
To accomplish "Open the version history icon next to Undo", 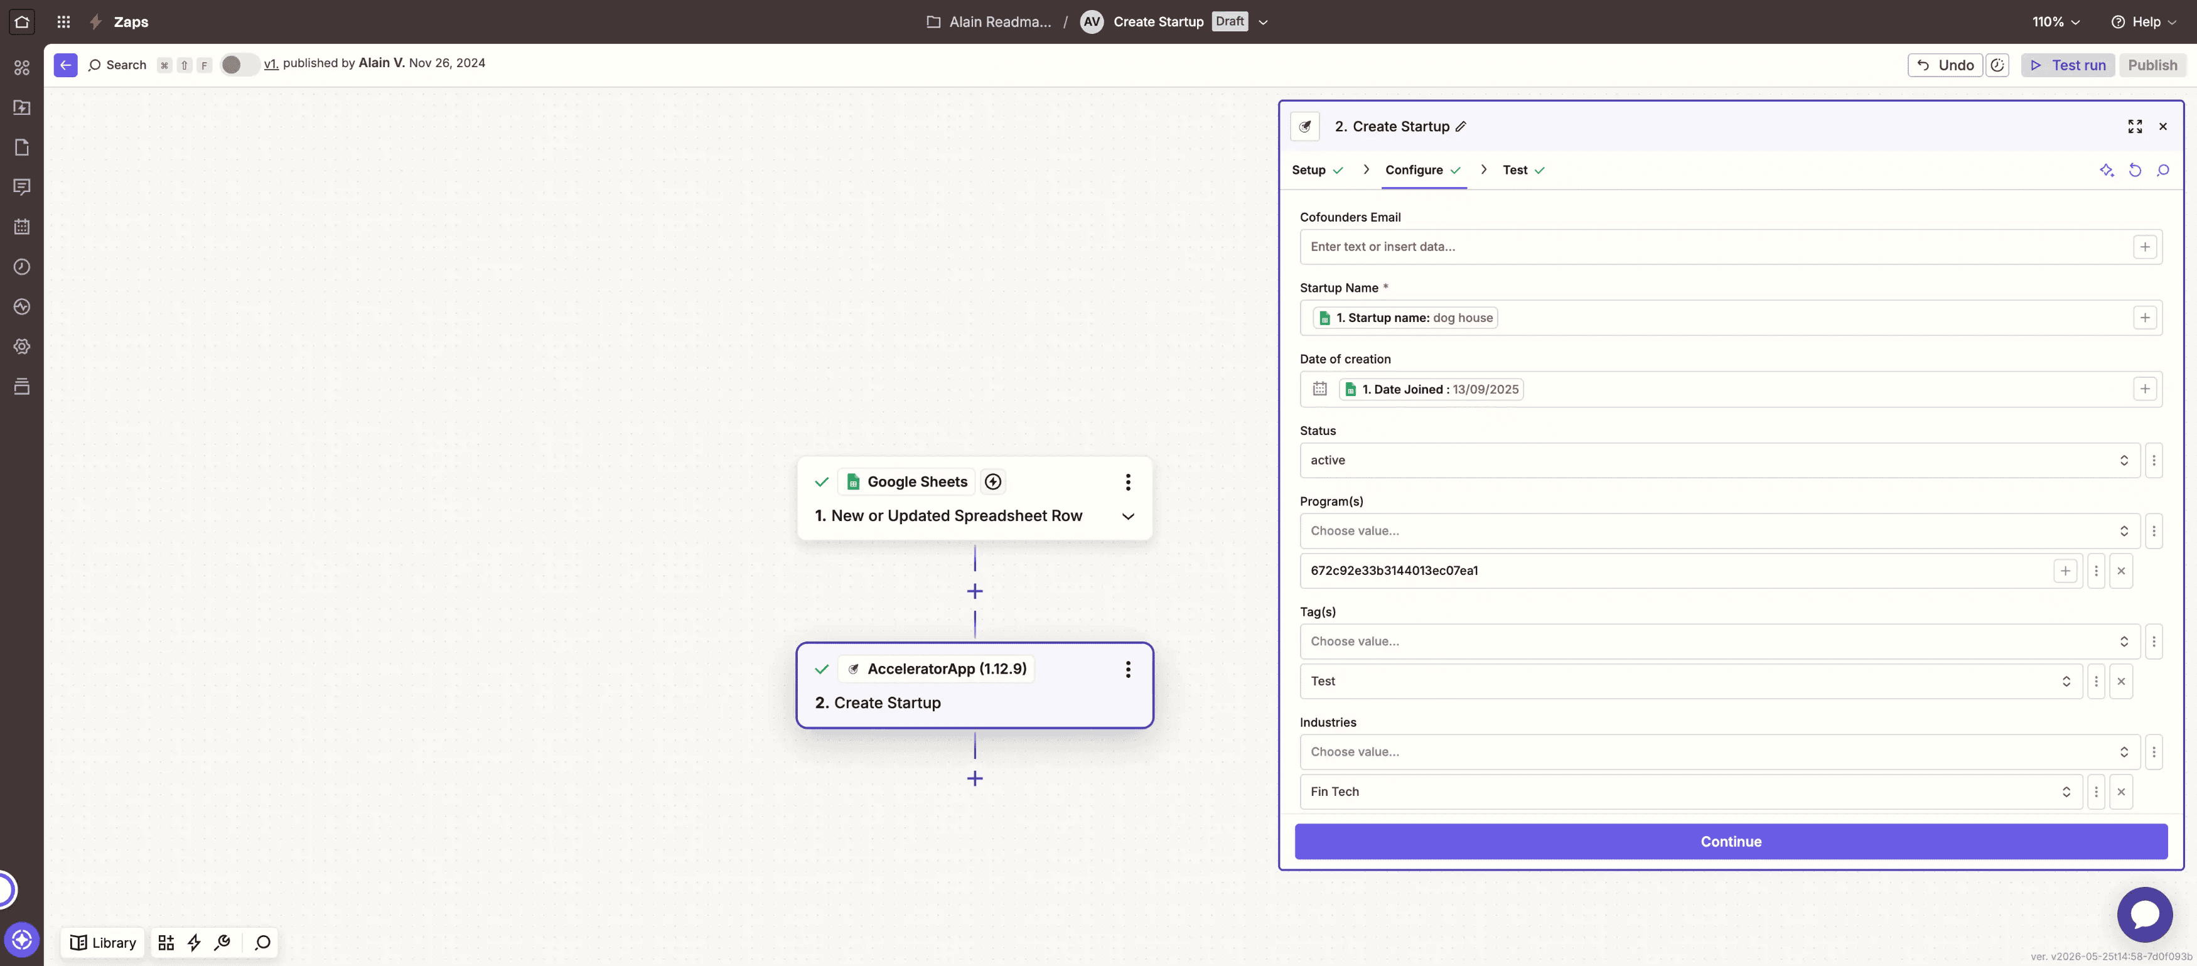I will (x=1997, y=65).
